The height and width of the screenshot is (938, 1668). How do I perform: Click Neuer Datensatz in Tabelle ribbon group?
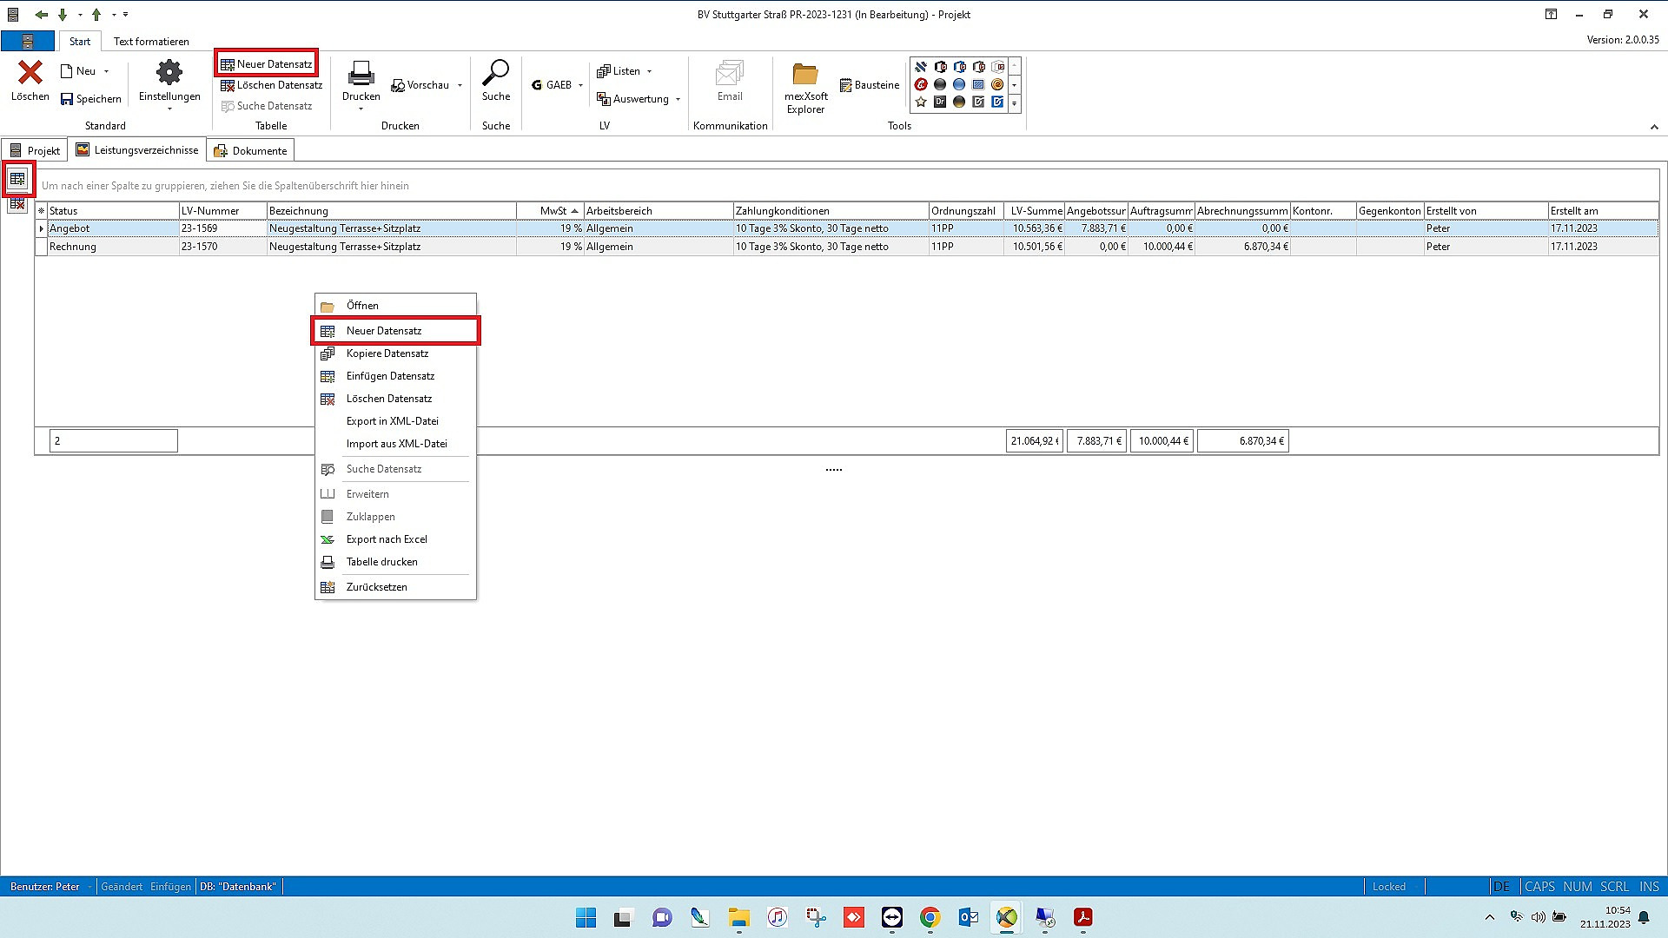[266, 64]
